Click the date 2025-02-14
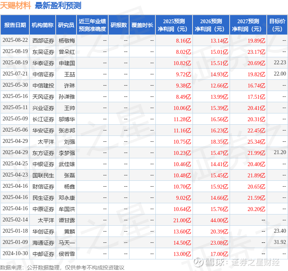This screenshot has height=271, width=288. (x=15, y=220)
